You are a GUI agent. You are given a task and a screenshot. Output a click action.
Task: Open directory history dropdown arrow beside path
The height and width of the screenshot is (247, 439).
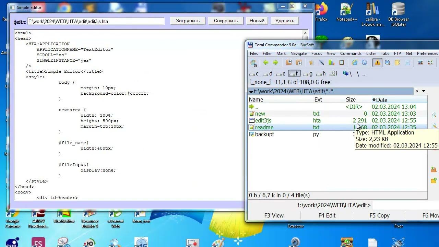[424, 91]
